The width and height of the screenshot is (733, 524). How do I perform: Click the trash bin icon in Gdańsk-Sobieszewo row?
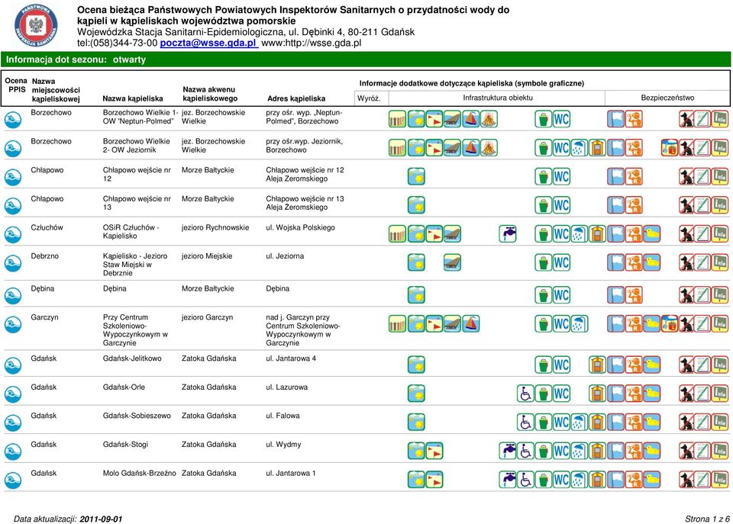tap(543, 423)
